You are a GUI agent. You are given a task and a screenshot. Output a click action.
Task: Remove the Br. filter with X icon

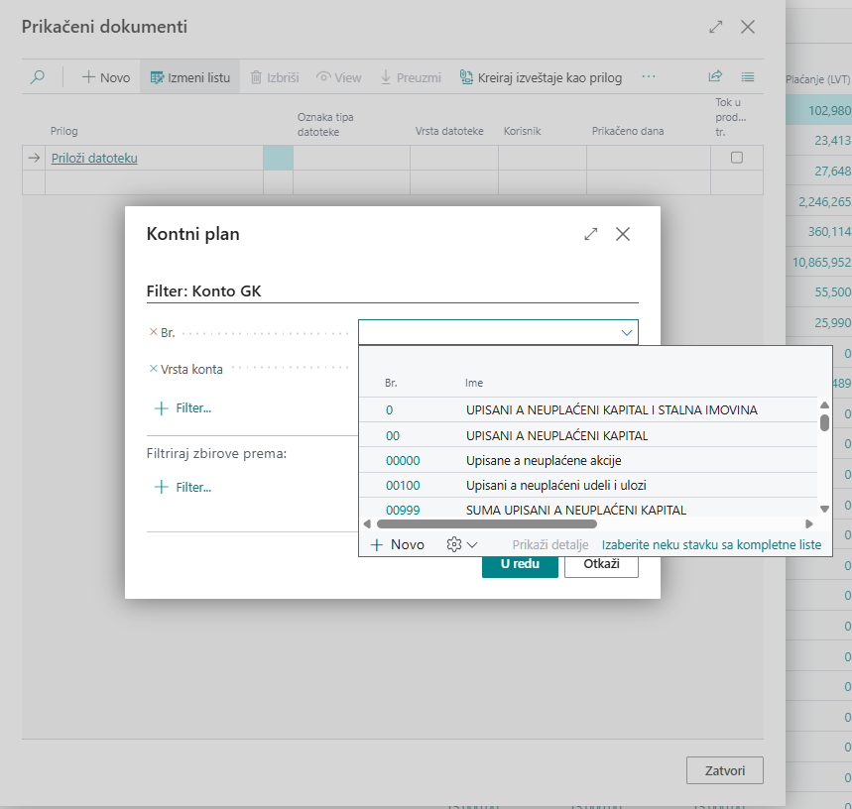pyautogui.click(x=153, y=333)
